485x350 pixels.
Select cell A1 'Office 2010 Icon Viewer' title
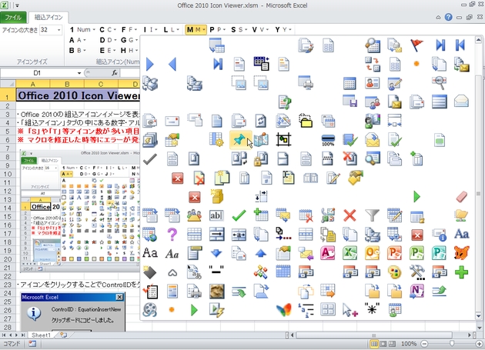tap(79, 95)
